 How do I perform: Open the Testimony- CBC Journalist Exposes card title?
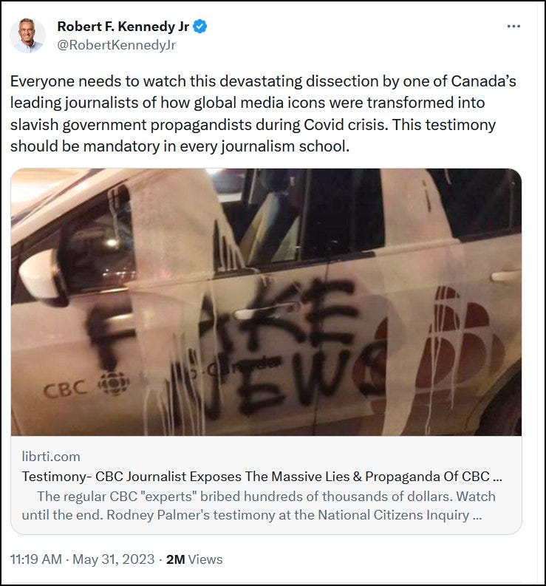pyautogui.click(x=262, y=476)
